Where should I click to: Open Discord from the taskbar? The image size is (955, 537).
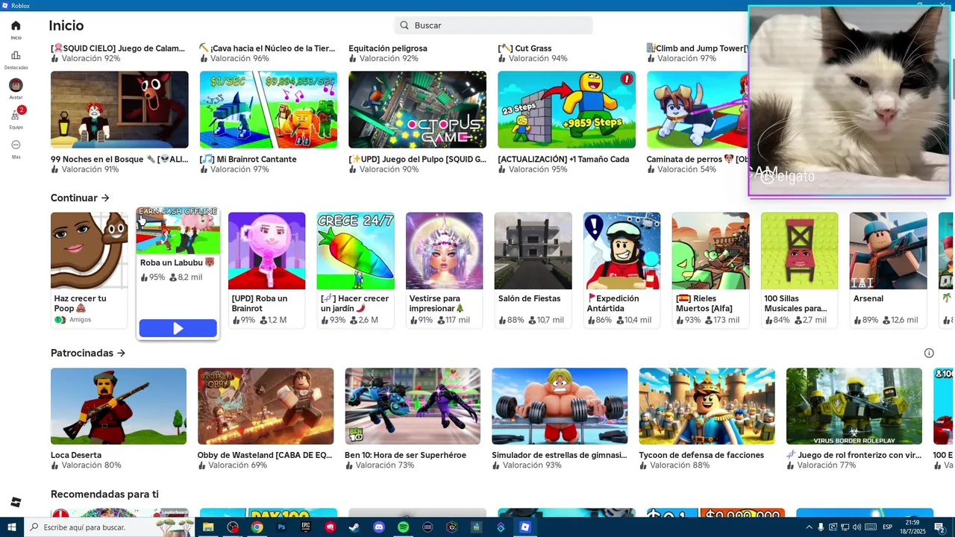(x=379, y=527)
